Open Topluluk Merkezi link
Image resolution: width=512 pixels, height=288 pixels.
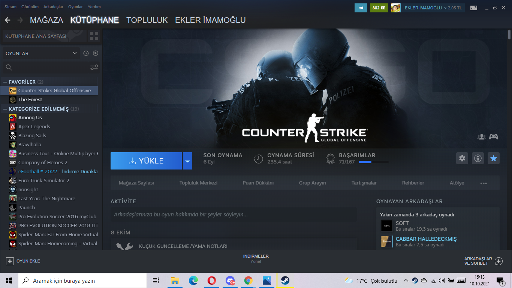coord(198,183)
